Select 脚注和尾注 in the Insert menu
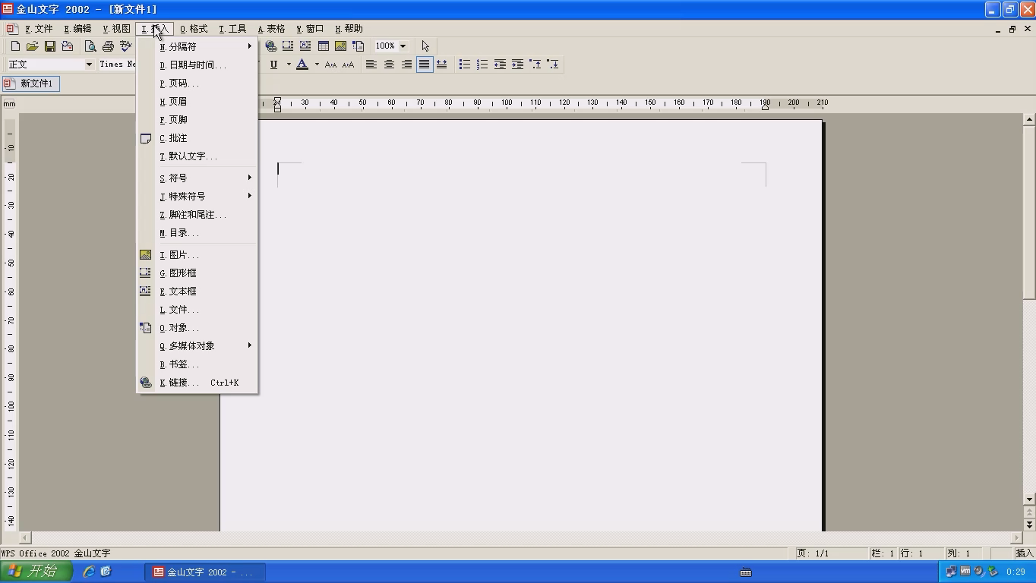Image resolution: width=1036 pixels, height=583 pixels. (x=197, y=215)
